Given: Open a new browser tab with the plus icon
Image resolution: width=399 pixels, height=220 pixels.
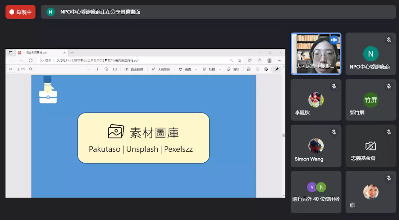Looking at the screenshot, I should (x=72, y=53).
